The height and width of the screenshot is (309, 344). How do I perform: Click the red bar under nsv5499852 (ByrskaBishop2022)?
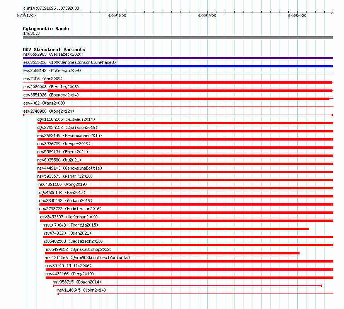pyautogui.click(x=172, y=253)
